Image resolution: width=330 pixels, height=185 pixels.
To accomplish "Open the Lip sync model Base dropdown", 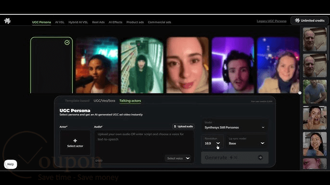I will tap(246, 141).
